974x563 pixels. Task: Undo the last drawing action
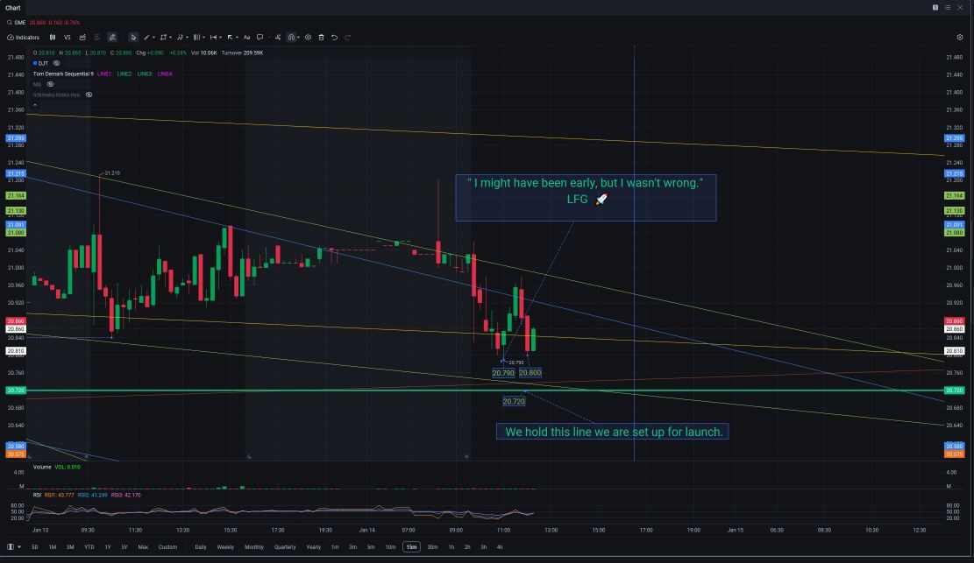coord(334,38)
